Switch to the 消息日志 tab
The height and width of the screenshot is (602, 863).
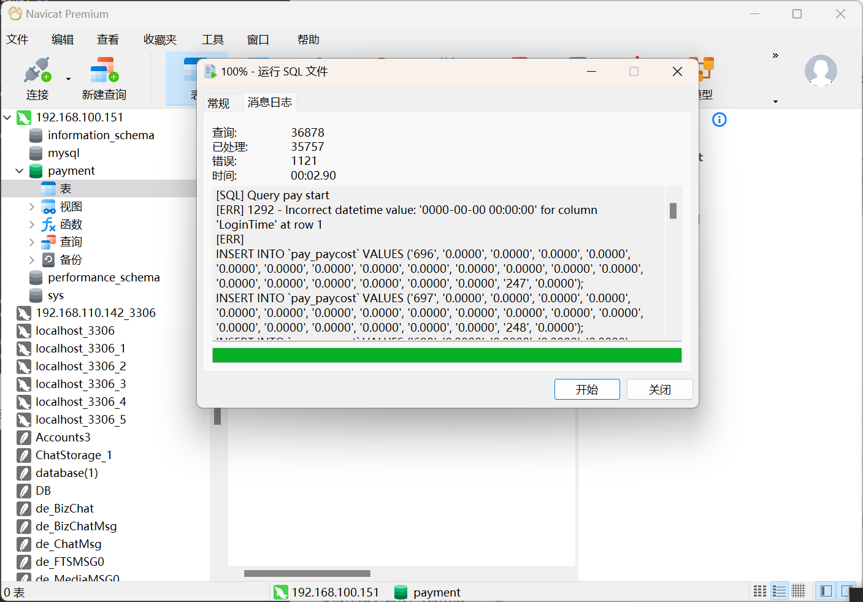pyautogui.click(x=270, y=102)
